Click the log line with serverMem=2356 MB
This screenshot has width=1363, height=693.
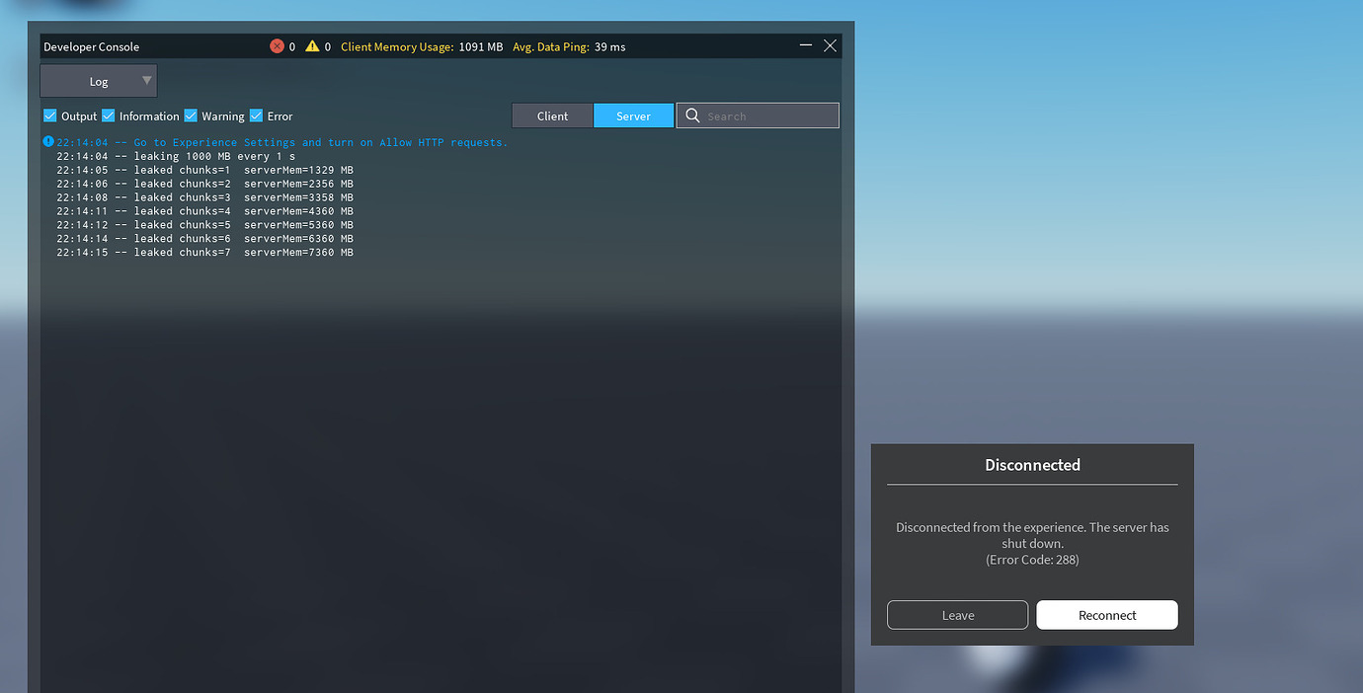pyautogui.click(x=204, y=184)
